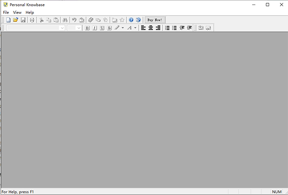Click the Cut scissors icon
The width and height of the screenshot is (288, 195).
point(41,20)
